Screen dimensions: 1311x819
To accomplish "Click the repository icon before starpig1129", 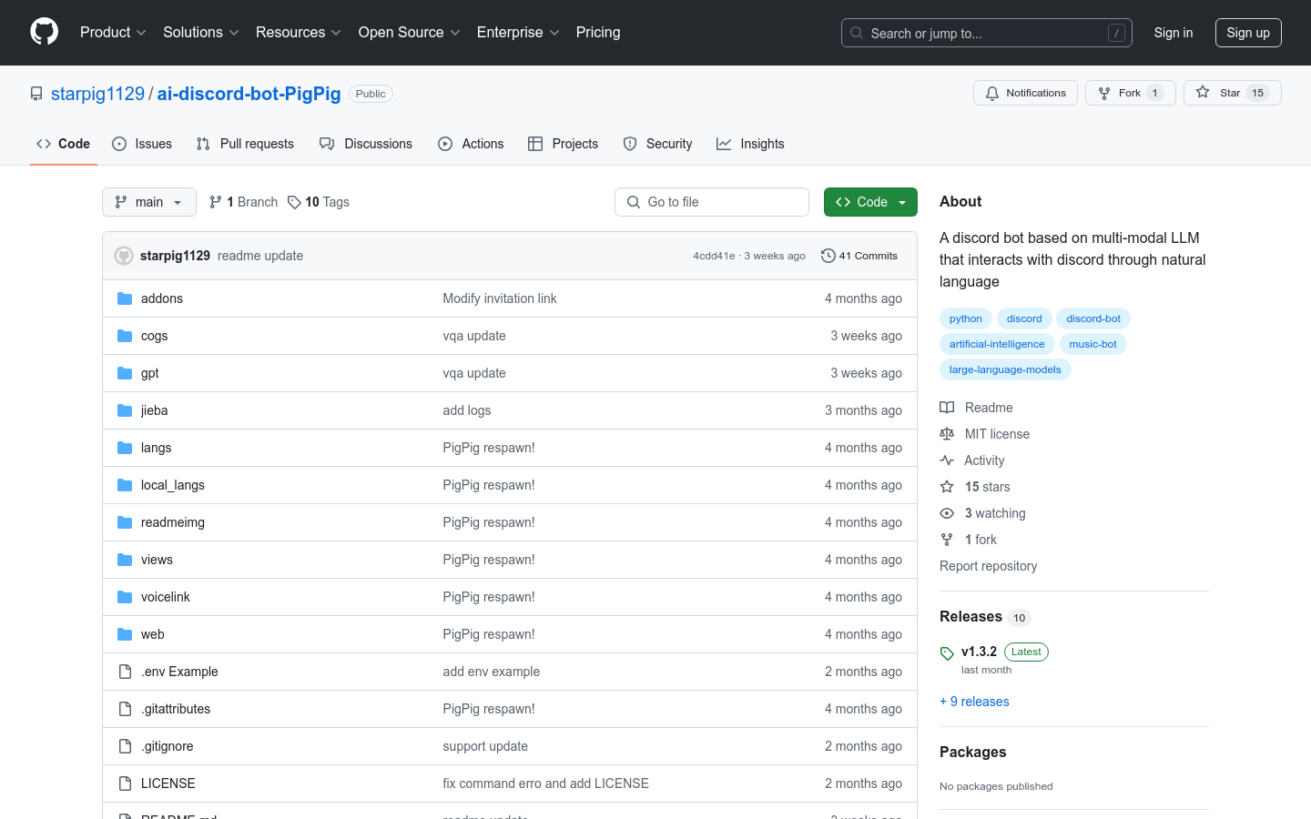I will [x=36, y=94].
